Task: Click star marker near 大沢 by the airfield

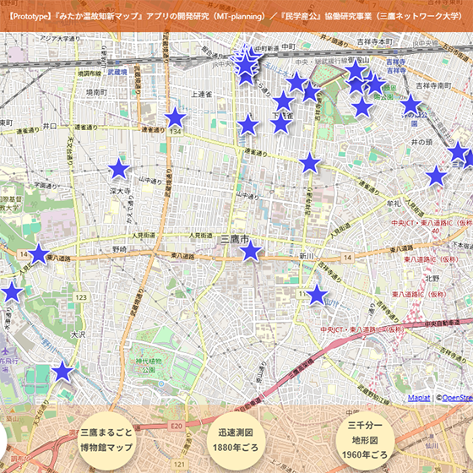Action: pyautogui.click(x=63, y=372)
